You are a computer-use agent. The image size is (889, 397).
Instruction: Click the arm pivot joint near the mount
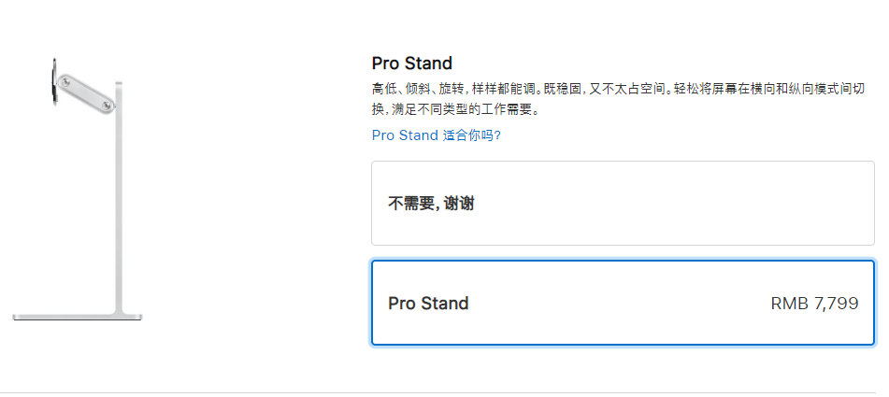[x=64, y=84]
